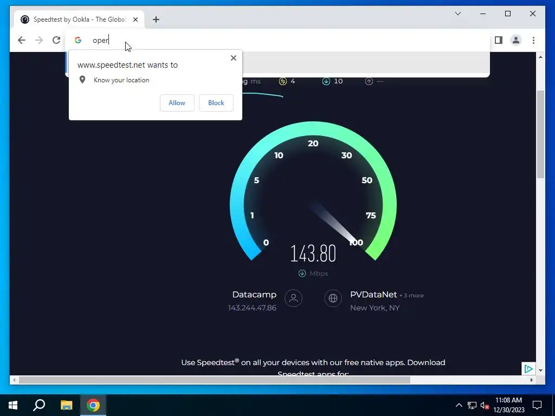Image resolution: width=555 pixels, height=416 pixels.
Task: Click the user icon beside Datacamp
Action: pyautogui.click(x=293, y=298)
